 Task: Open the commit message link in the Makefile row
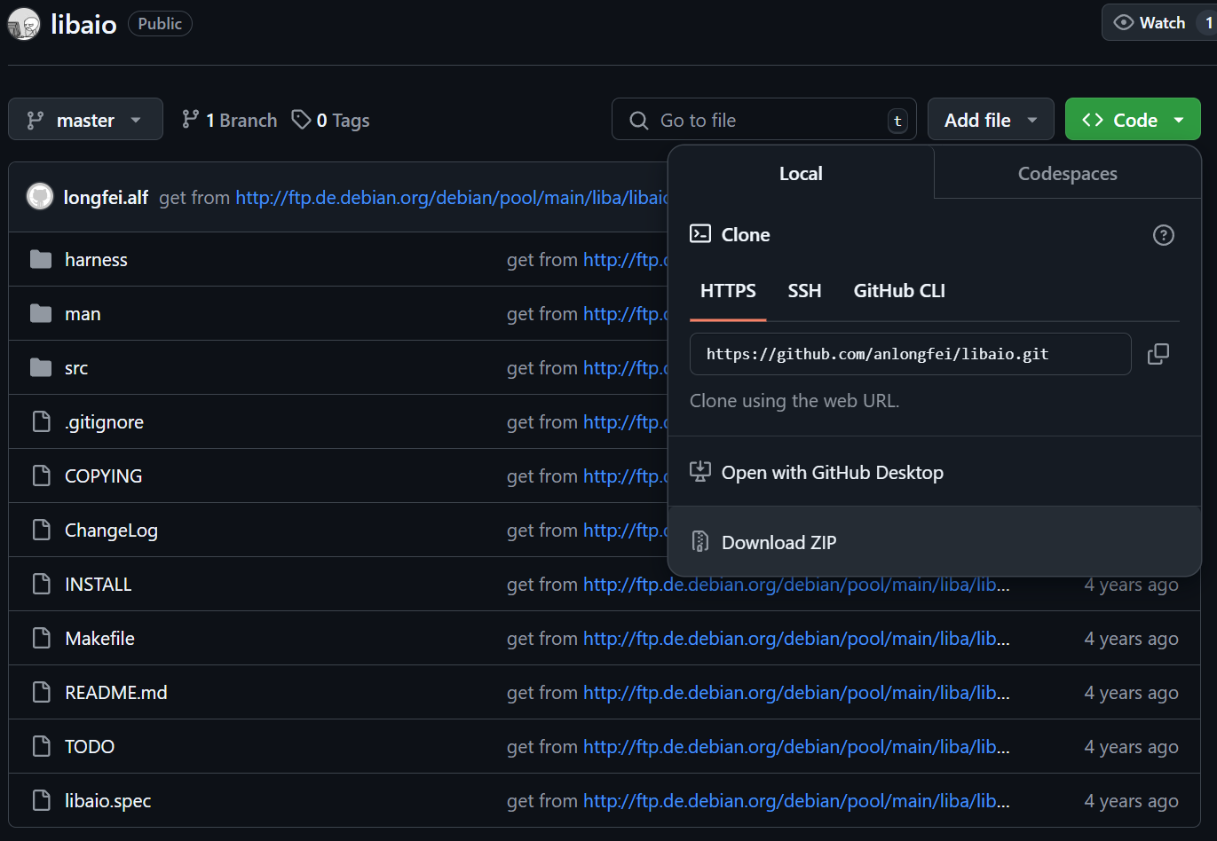pos(796,638)
